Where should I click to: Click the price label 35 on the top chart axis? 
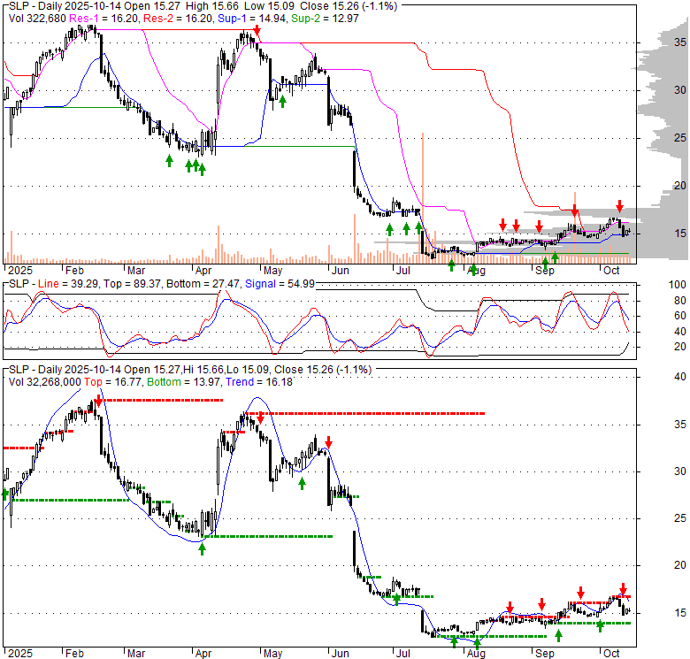pyautogui.click(x=680, y=42)
